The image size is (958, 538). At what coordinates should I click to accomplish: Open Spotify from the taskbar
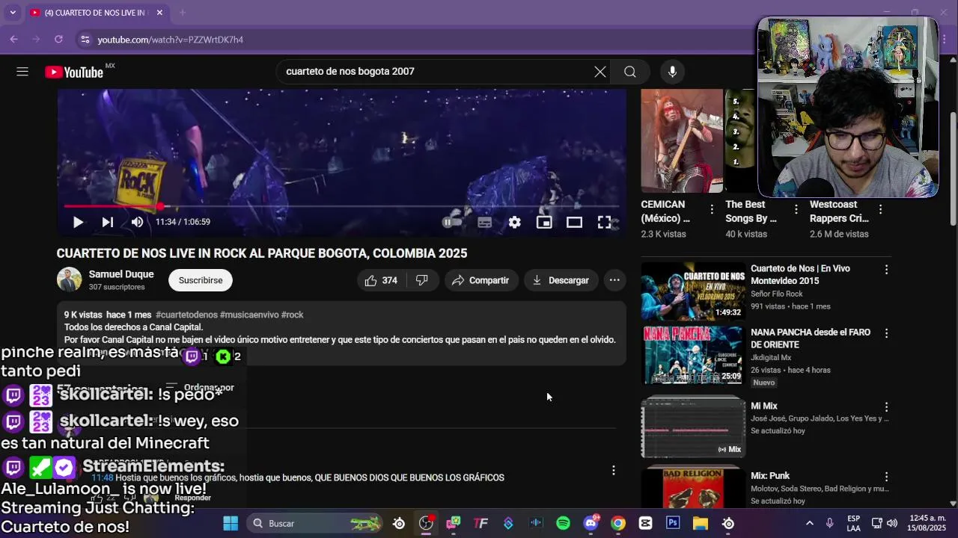[563, 523]
